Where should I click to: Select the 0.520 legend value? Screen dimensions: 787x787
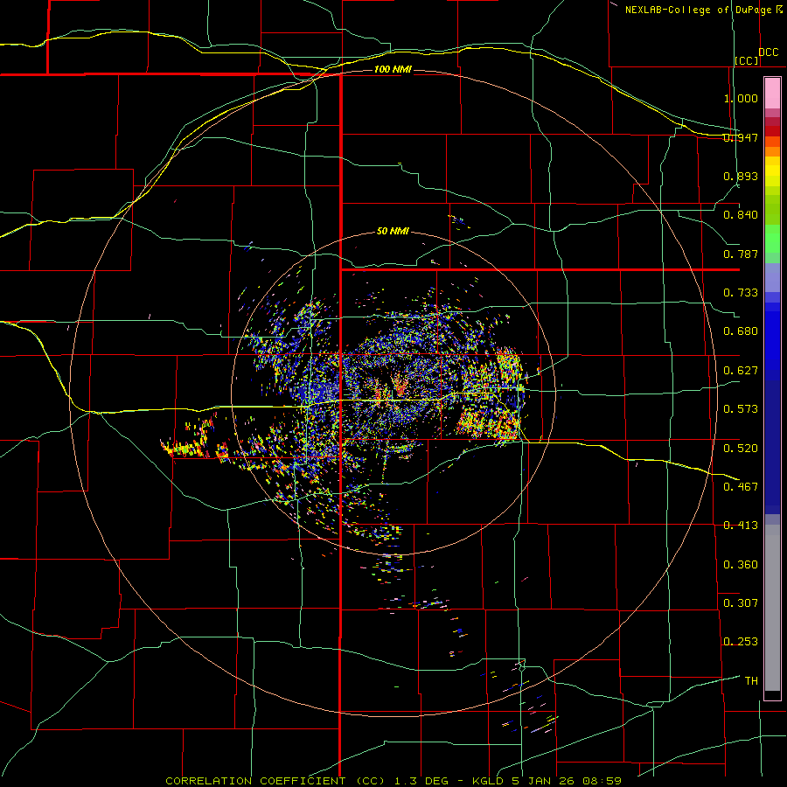(x=741, y=448)
